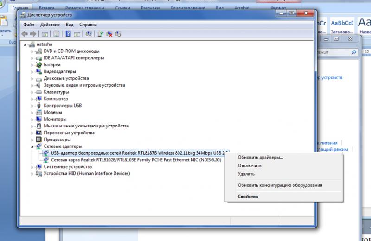Click the Процессоры chip icon
371x241 pixels.
[x=38, y=140]
